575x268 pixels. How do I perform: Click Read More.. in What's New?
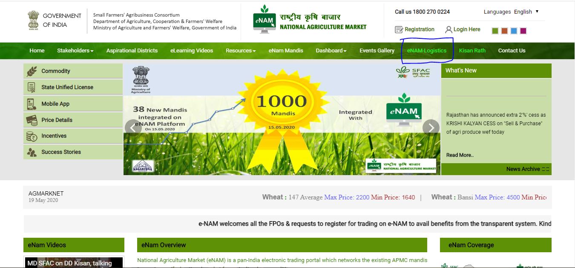[x=460, y=155]
